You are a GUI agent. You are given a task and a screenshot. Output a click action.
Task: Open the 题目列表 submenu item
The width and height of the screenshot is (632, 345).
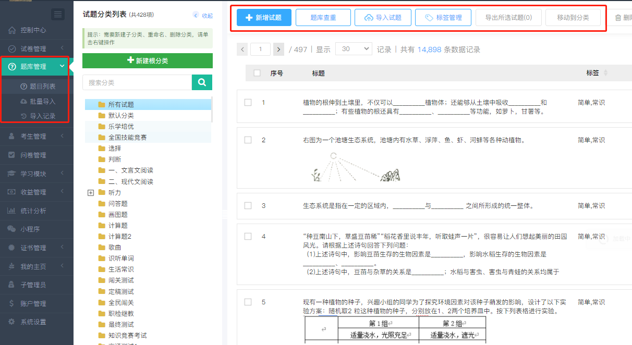[x=37, y=87]
